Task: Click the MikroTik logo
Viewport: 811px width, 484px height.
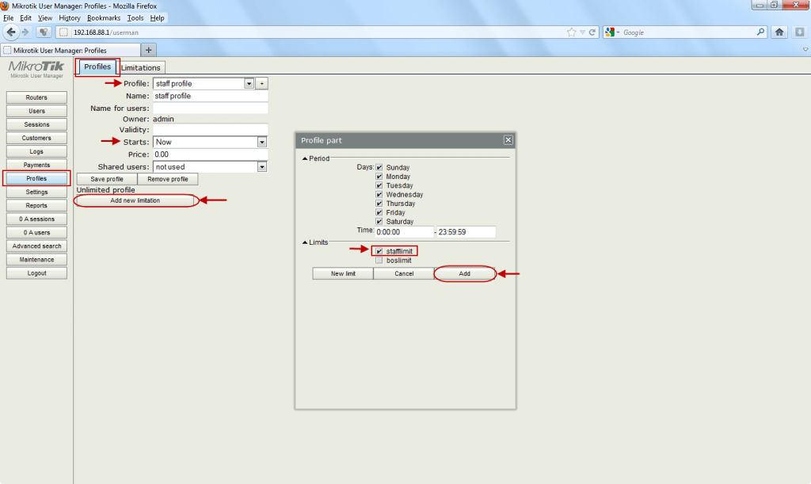Action: click(36, 68)
